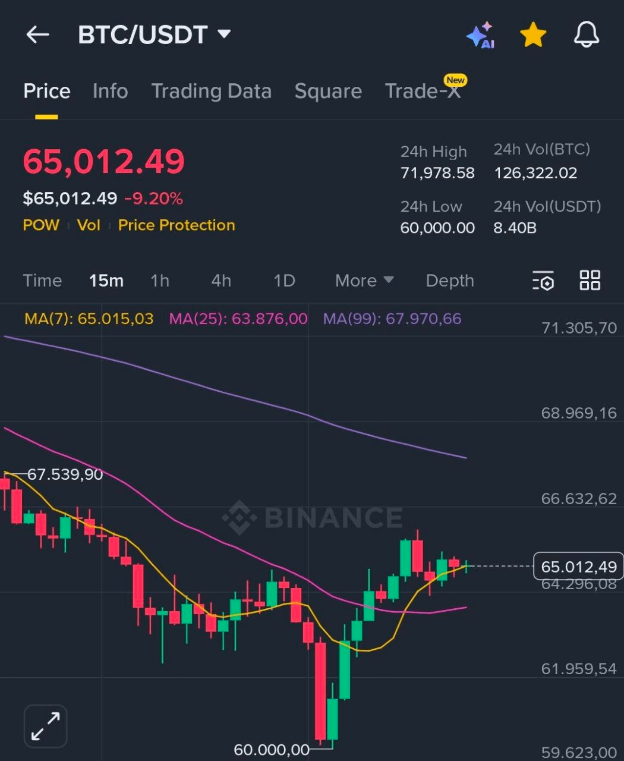Tap the current price tag 65,012.49
This screenshot has height=761, width=624.
click(x=577, y=566)
